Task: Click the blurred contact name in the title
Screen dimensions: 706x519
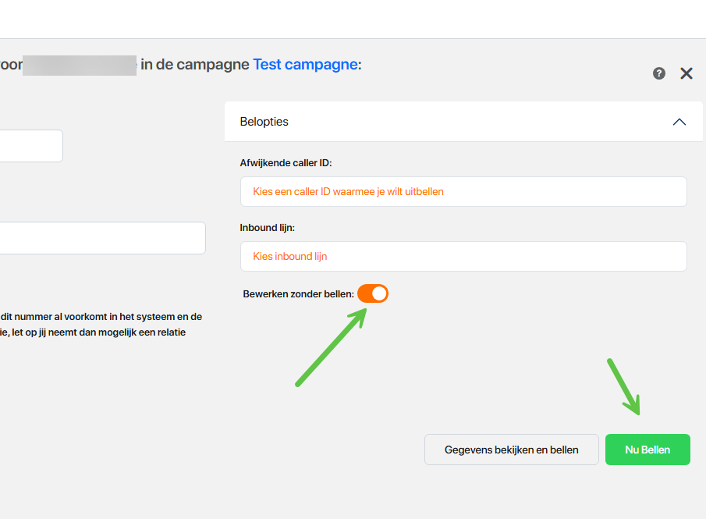Action: (80, 65)
